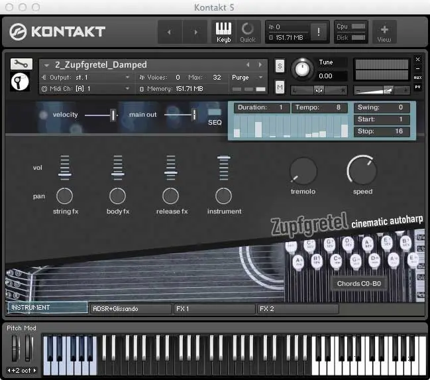Switch to the FX 1 tab
This screenshot has height=380, width=430.
[215, 308]
